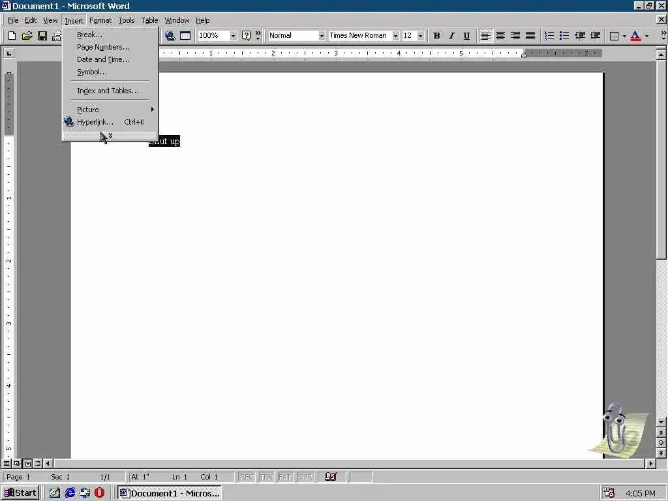Expand more Standard toolbar buttons chevron
This screenshot has height=501, width=668.
(x=258, y=36)
